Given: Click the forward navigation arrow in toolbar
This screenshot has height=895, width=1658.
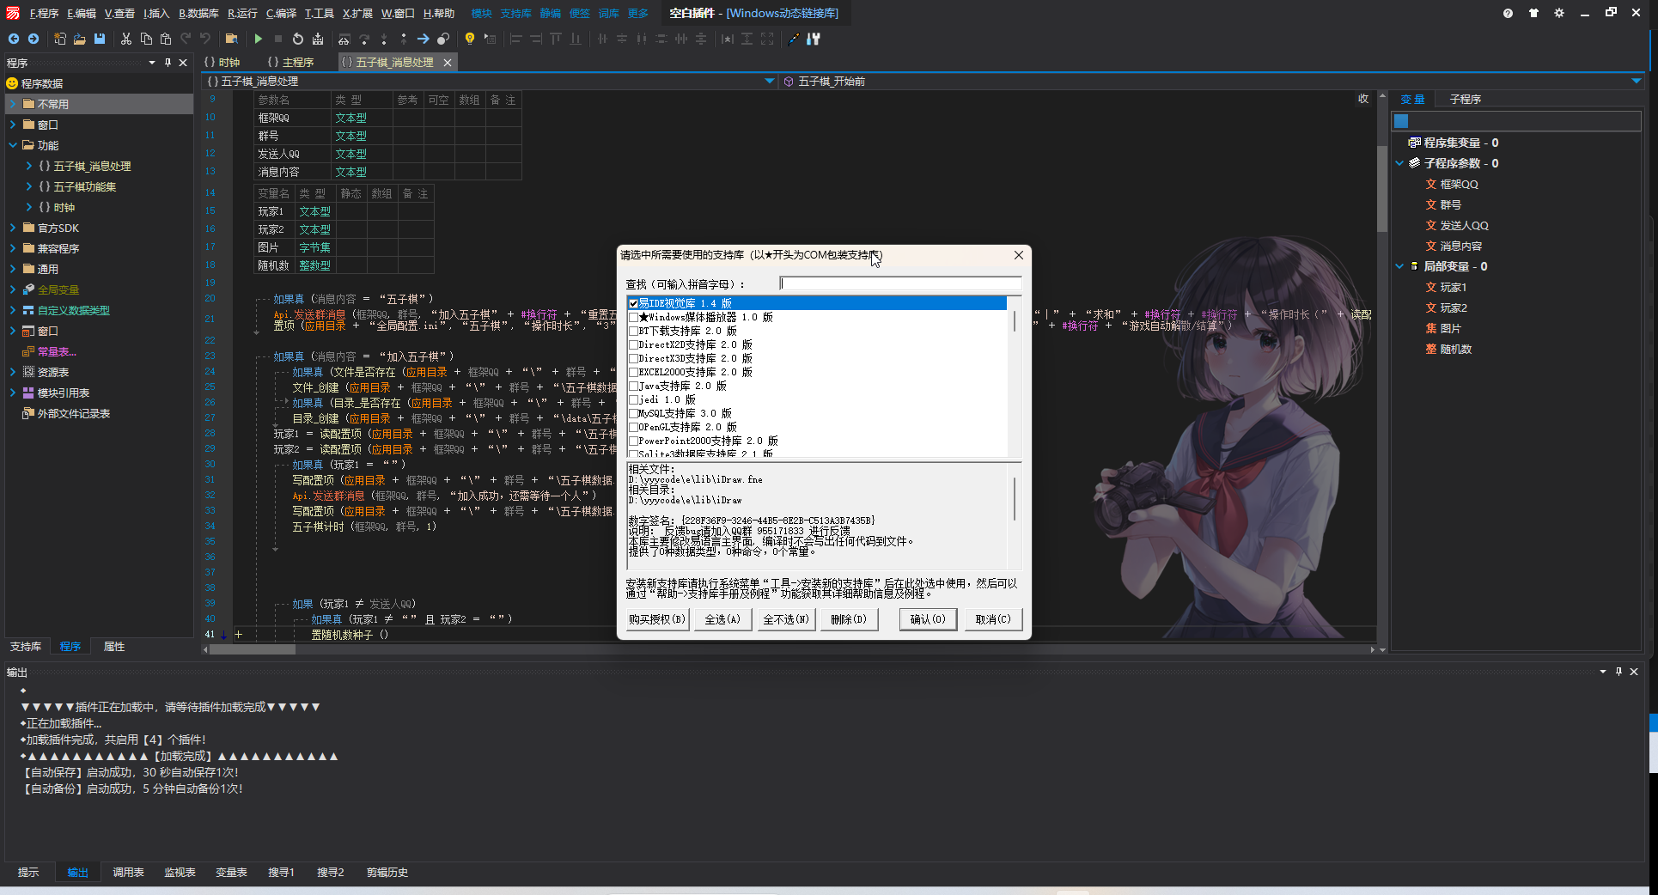Looking at the screenshot, I should [x=34, y=39].
